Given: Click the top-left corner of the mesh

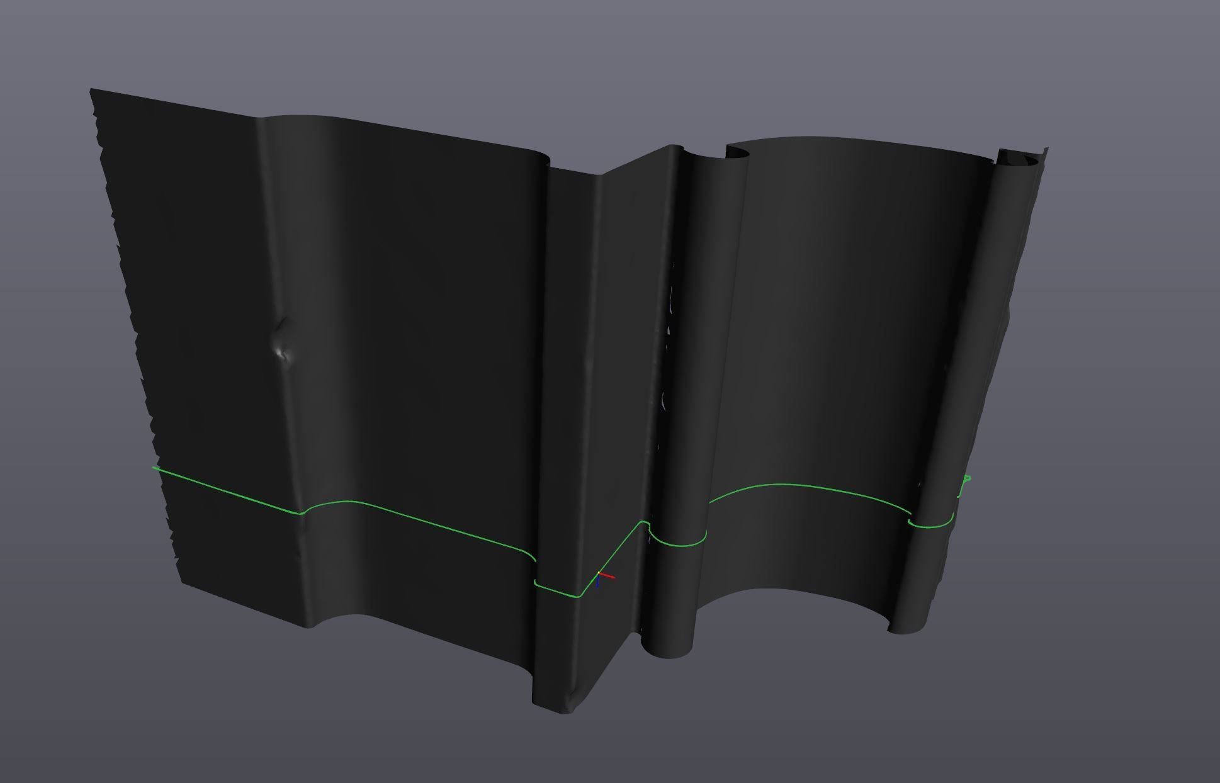Looking at the screenshot, I should tap(93, 92).
